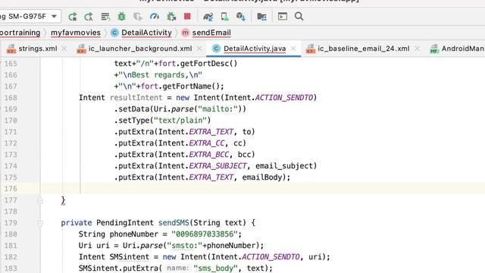The height and width of the screenshot is (273, 485).
Task: Click the green Debug bug icon
Action: 121,17
